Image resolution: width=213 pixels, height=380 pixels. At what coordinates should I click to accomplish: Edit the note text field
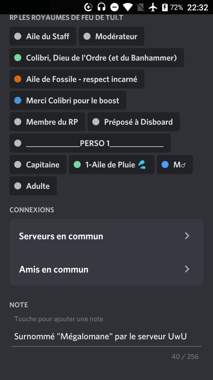[x=100, y=336]
